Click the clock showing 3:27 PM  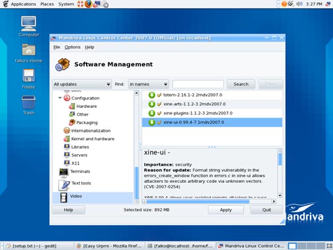(x=314, y=4)
